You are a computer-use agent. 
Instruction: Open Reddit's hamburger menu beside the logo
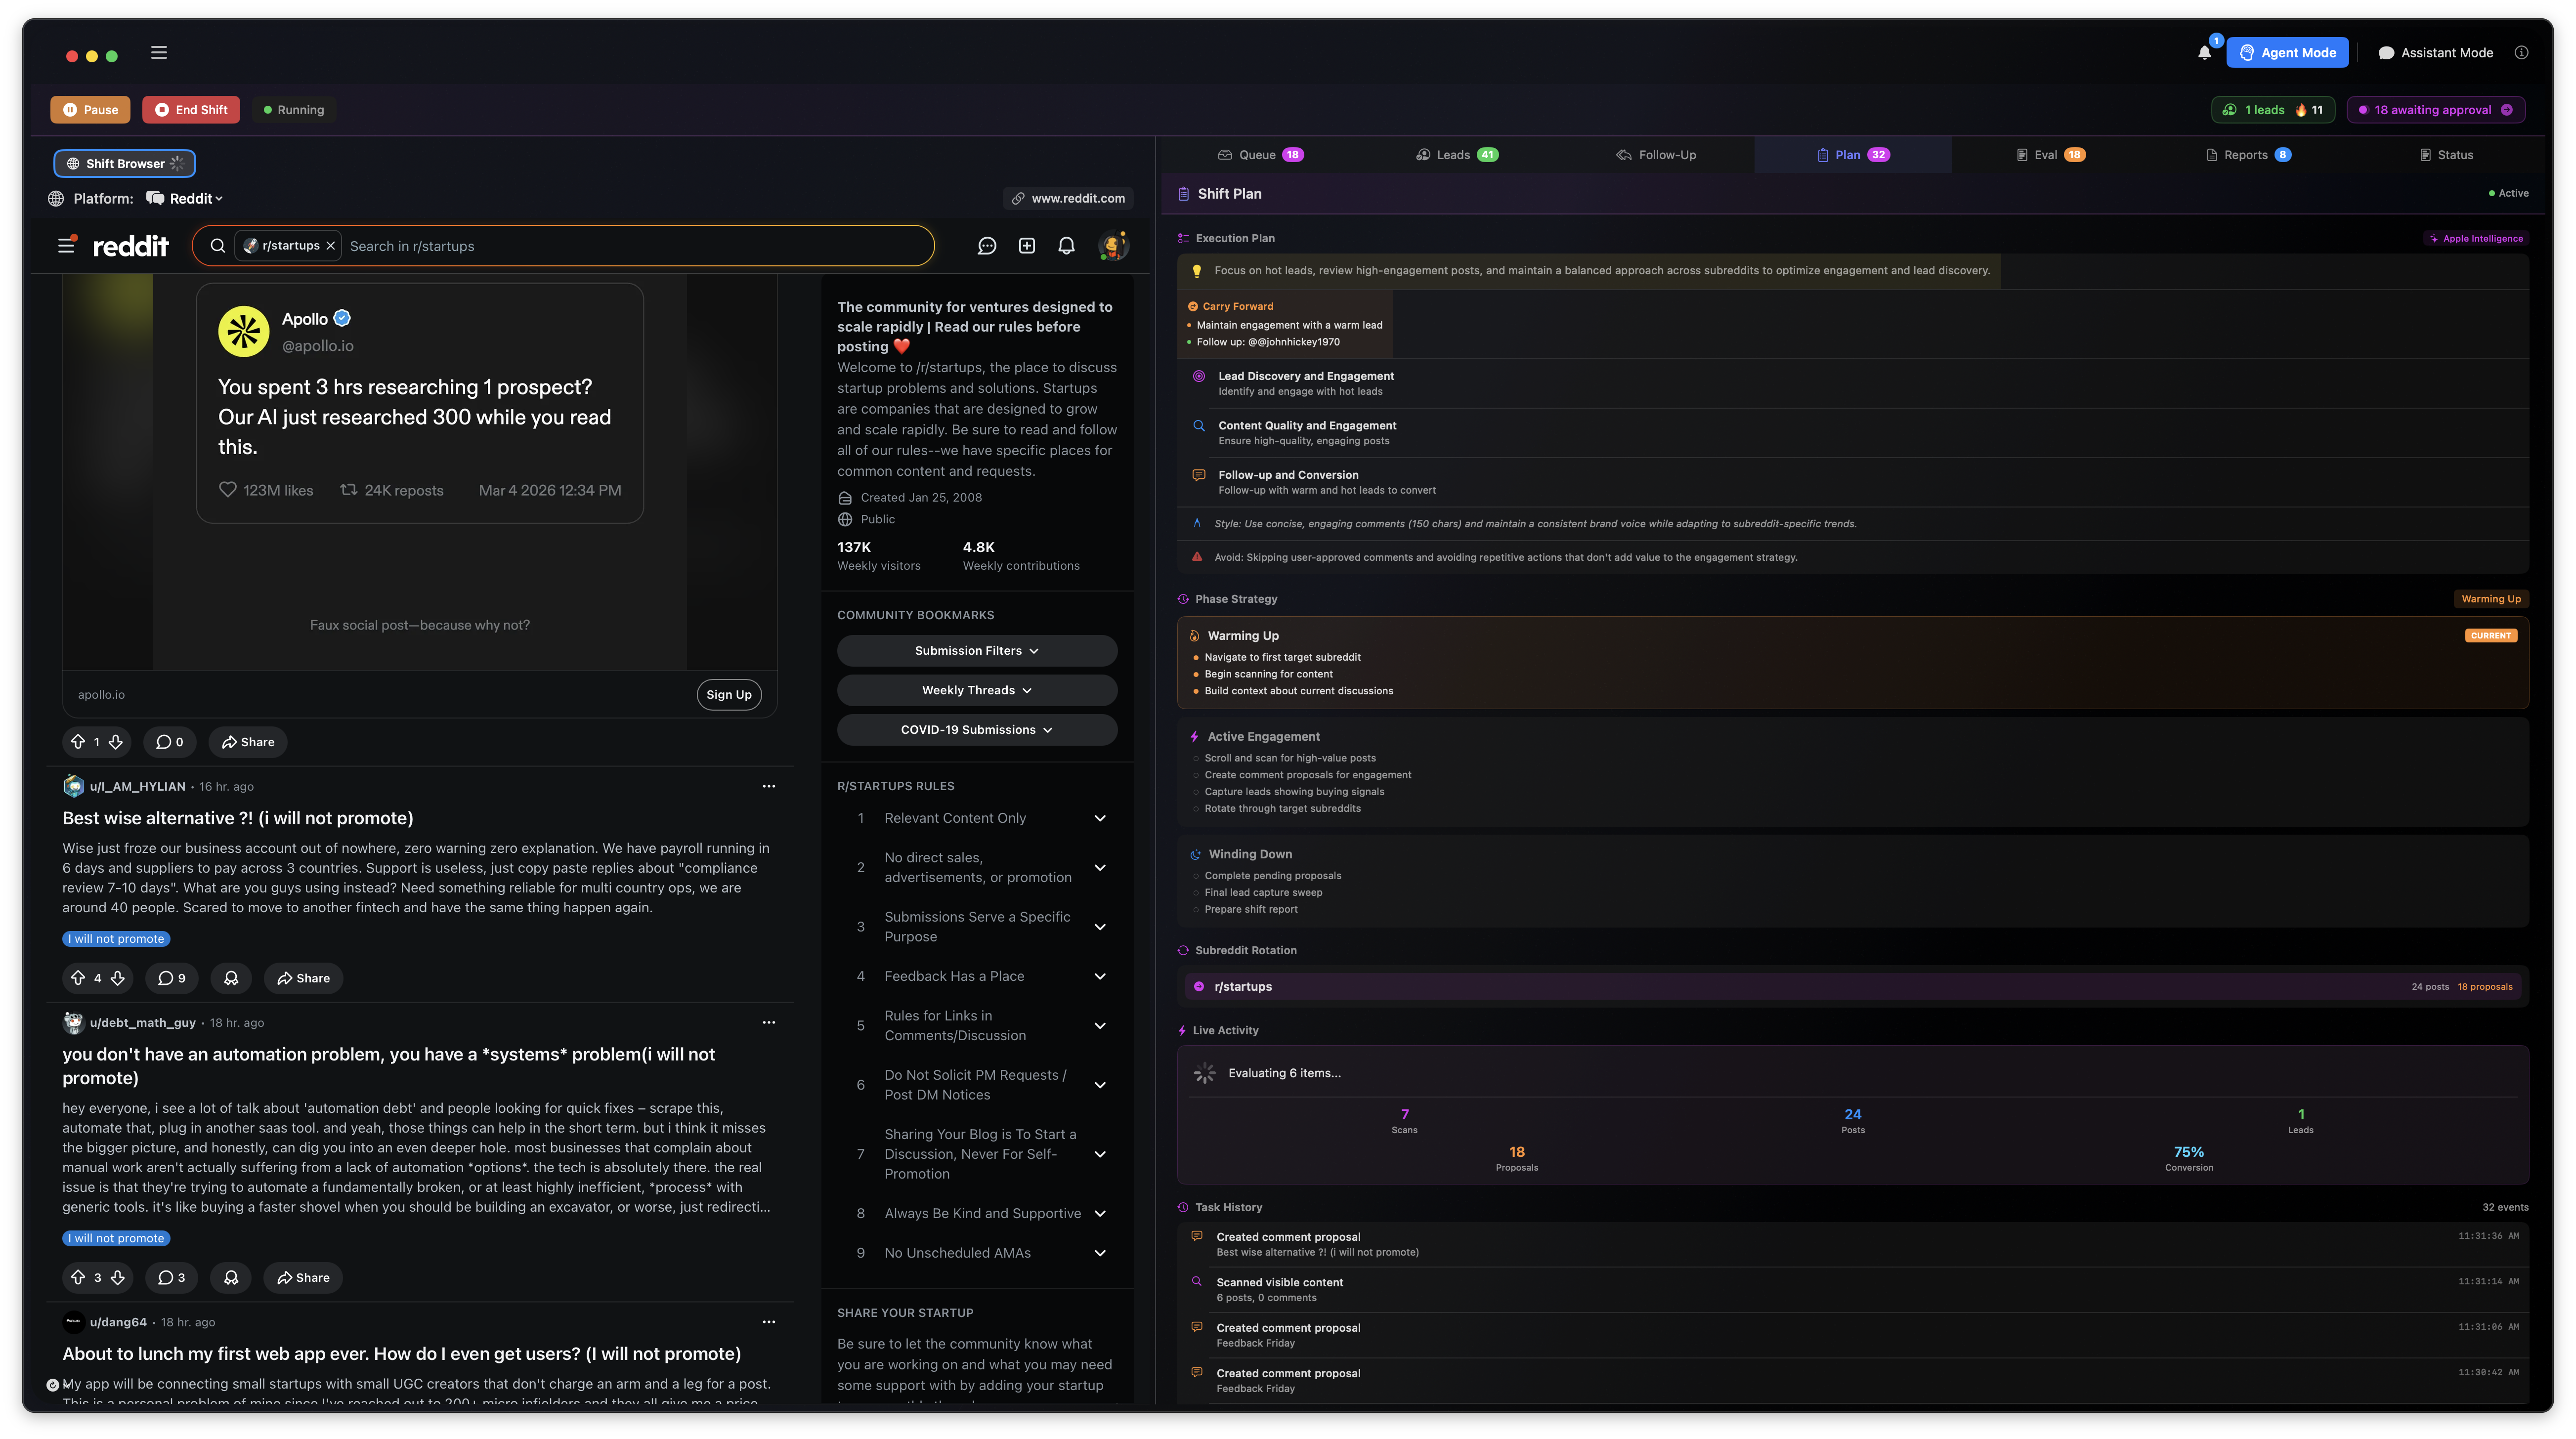click(x=67, y=245)
